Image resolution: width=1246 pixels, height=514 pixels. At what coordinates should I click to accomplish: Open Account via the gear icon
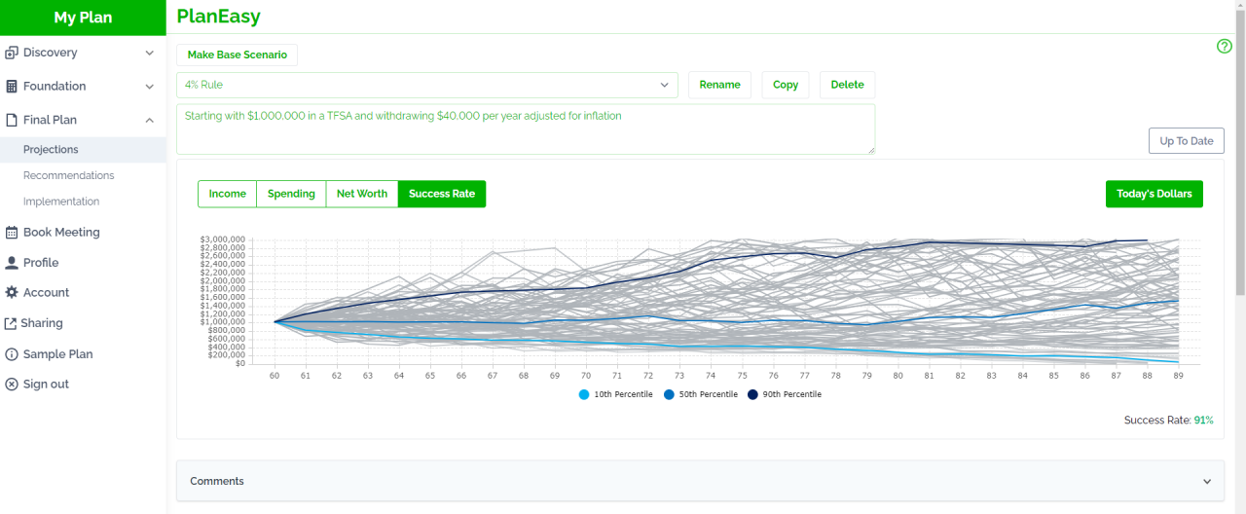[x=12, y=293]
